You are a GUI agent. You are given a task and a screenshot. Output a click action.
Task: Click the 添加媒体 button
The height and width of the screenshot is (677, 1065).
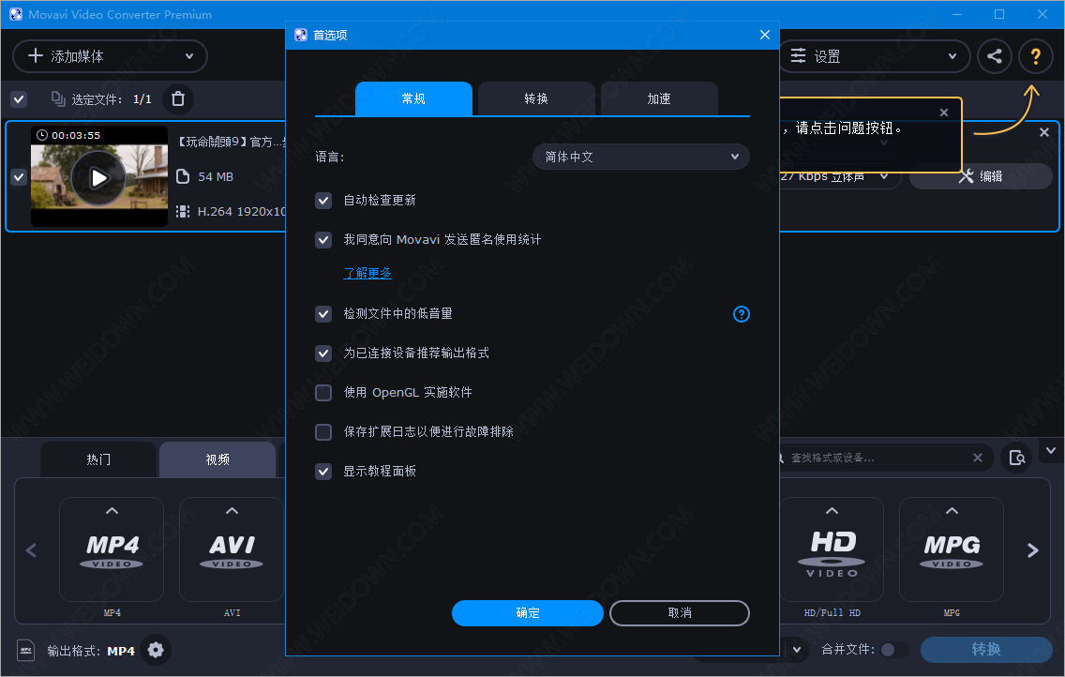coord(110,56)
